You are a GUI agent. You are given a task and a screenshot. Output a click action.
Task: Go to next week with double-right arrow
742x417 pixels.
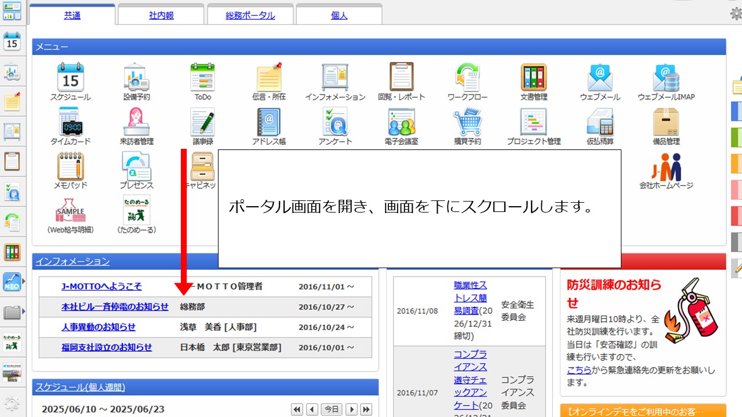coord(366,409)
